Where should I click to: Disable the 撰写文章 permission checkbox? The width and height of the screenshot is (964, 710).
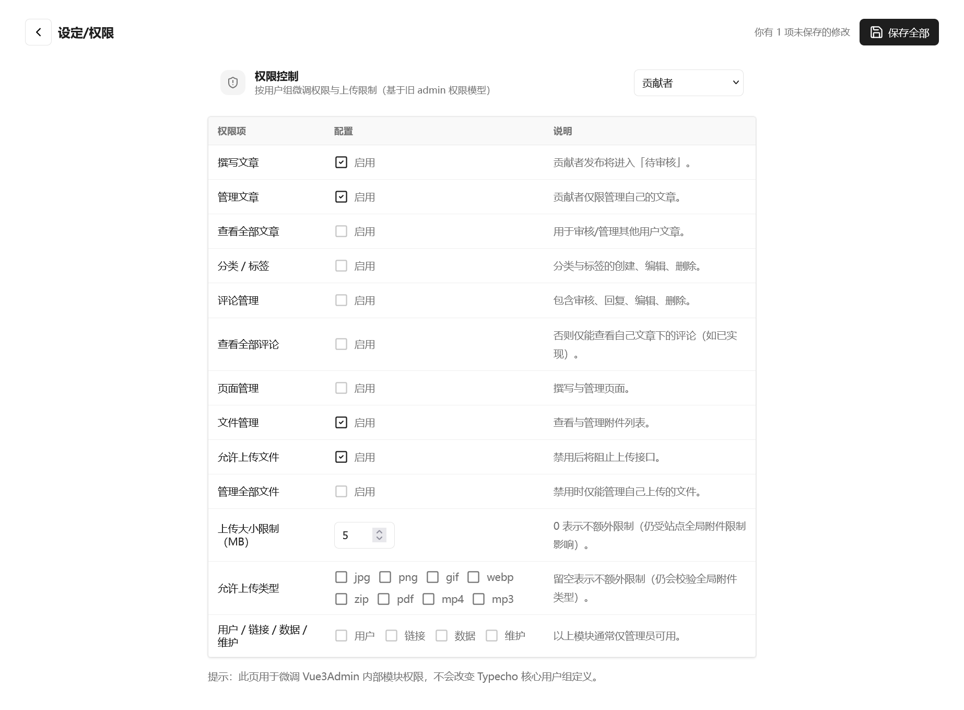[x=341, y=162]
